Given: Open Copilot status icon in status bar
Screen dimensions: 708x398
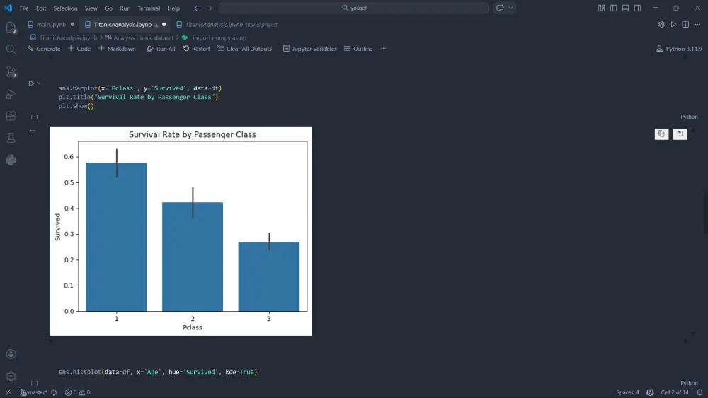Looking at the screenshot, I should (650, 392).
